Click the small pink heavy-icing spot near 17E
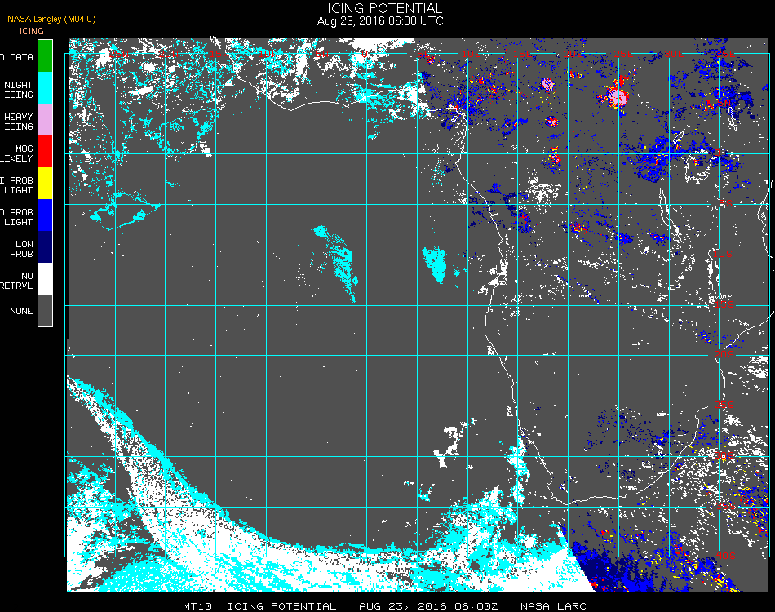This screenshot has height=612, width=775. (547, 84)
